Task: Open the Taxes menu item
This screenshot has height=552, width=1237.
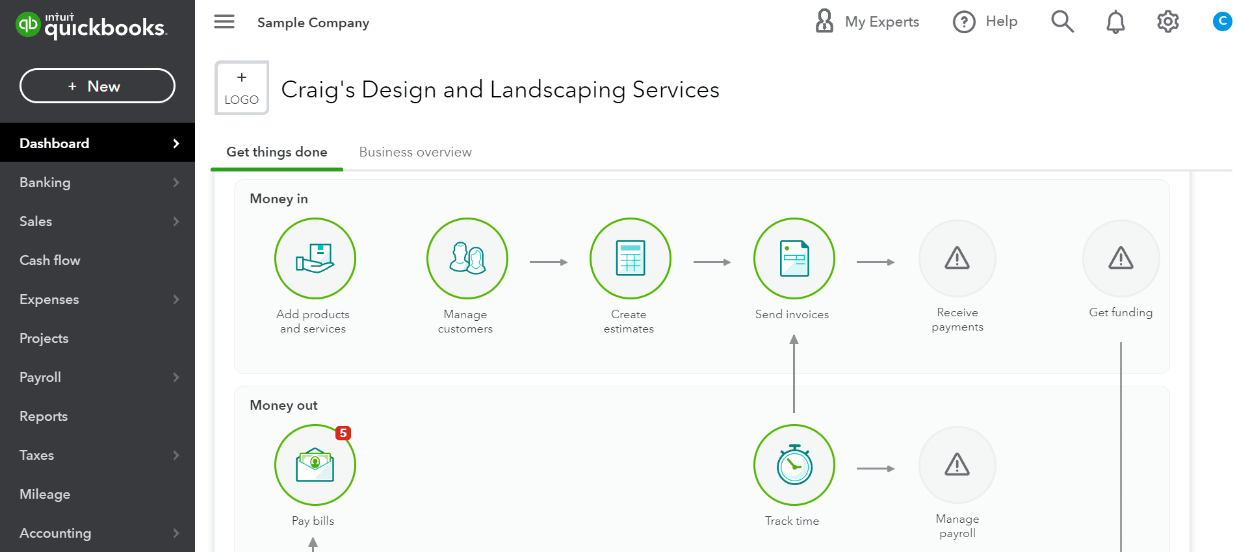Action: pos(98,455)
